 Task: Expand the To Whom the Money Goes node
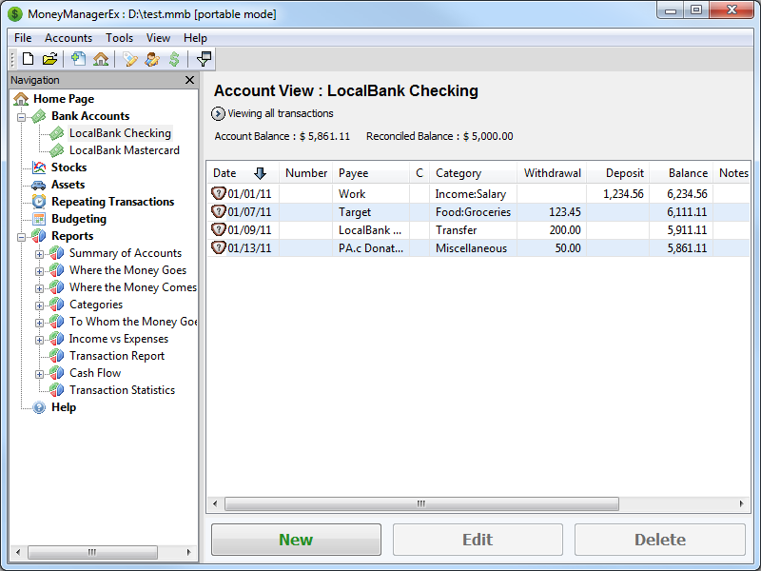pos(39,323)
